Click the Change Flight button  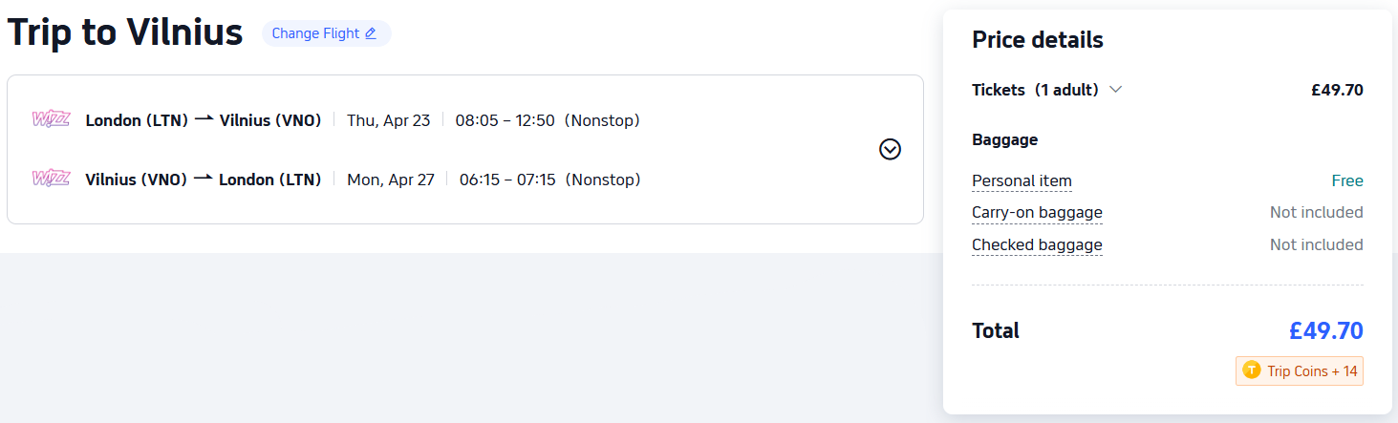(x=326, y=33)
